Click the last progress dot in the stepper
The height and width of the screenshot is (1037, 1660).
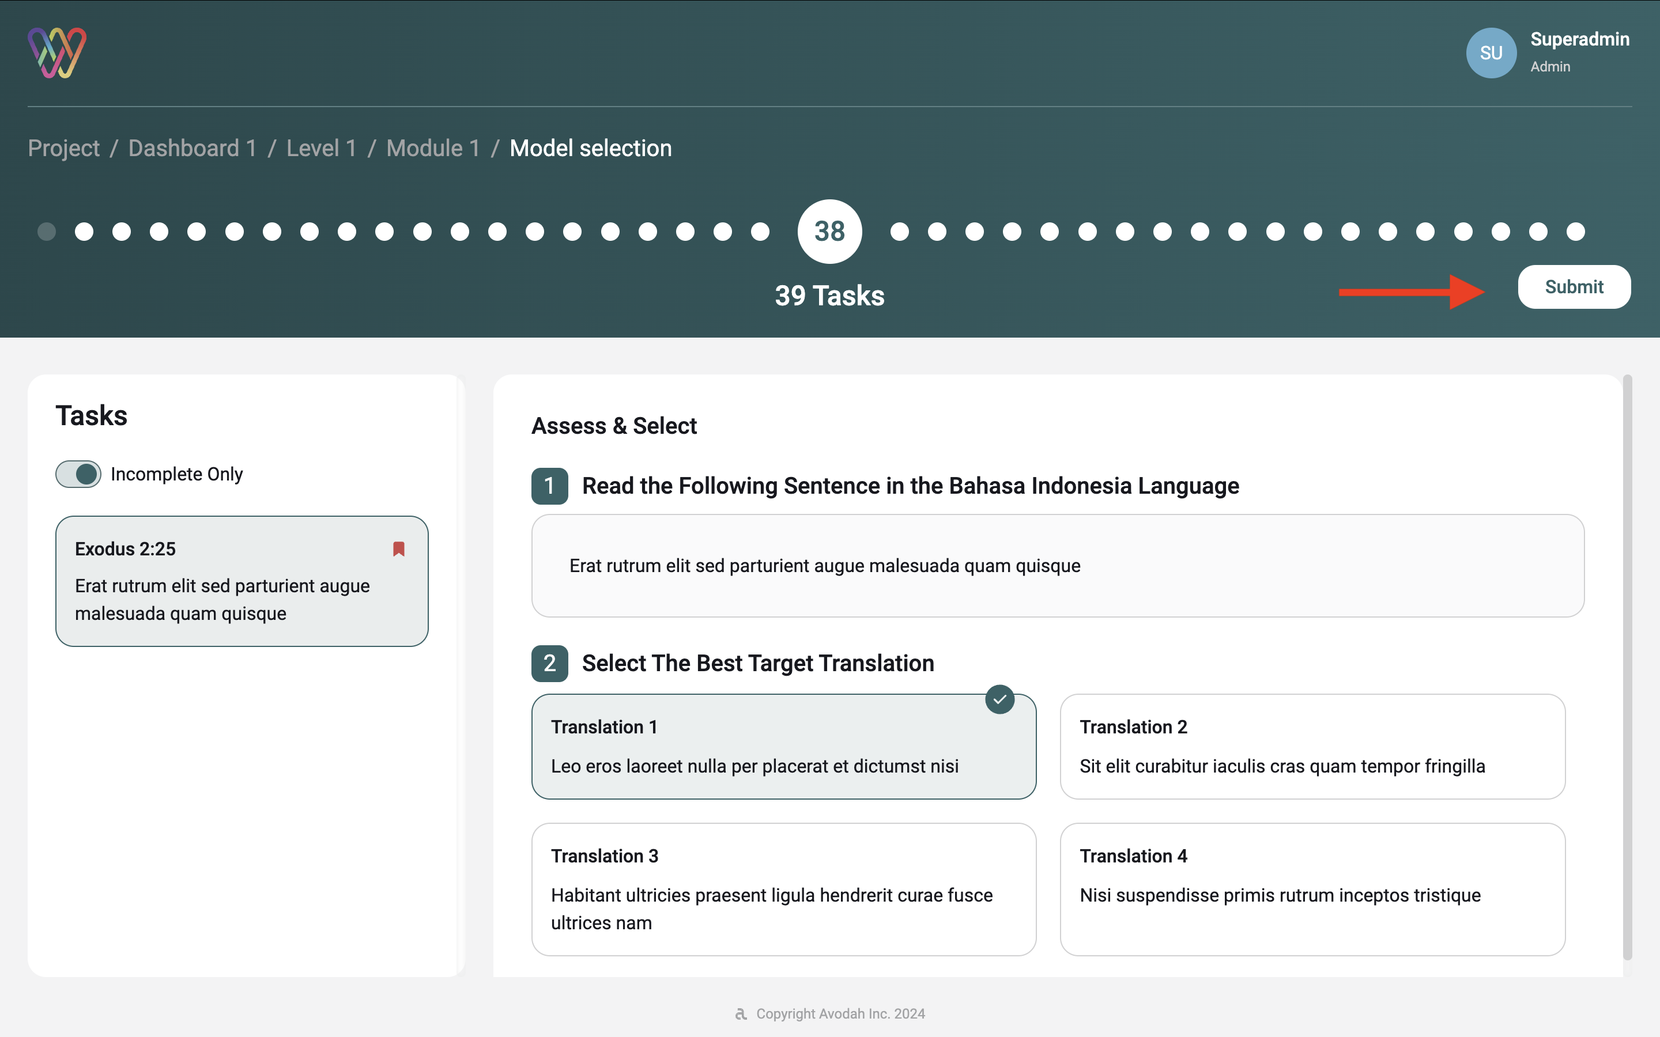coord(1576,232)
